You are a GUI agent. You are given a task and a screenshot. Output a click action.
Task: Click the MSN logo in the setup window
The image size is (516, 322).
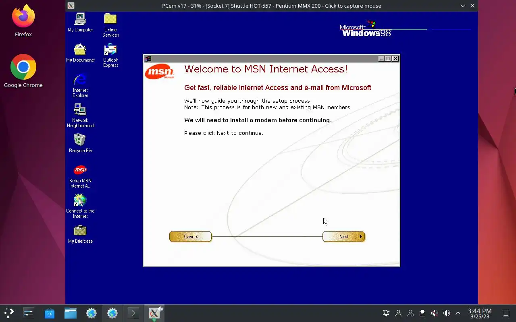(160, 72)
